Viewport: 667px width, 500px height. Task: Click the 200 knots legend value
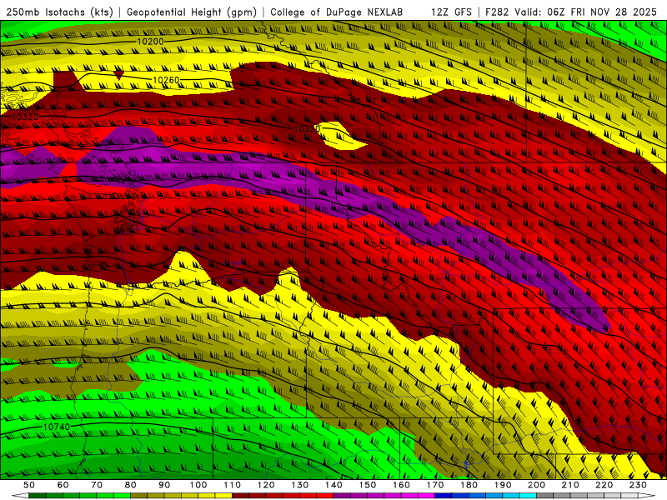point(536,485)
